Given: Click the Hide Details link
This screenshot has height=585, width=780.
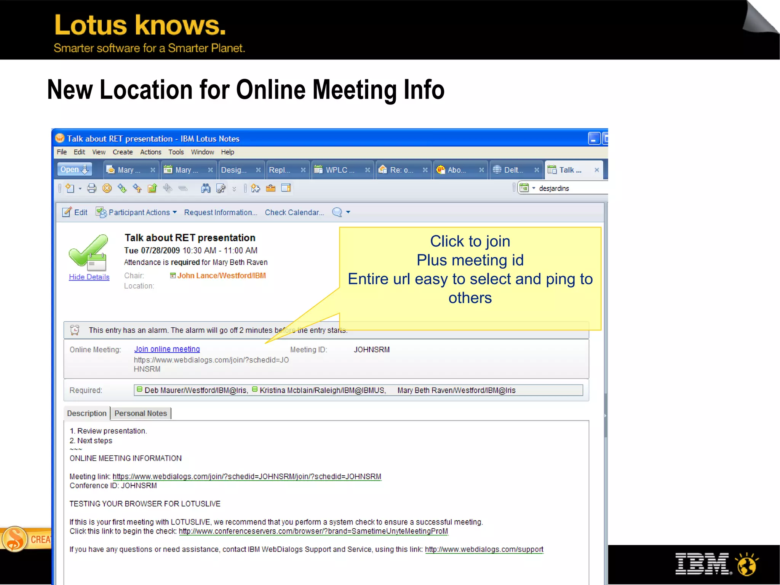Looking at the screenshot, I should [x=89, y=277].
